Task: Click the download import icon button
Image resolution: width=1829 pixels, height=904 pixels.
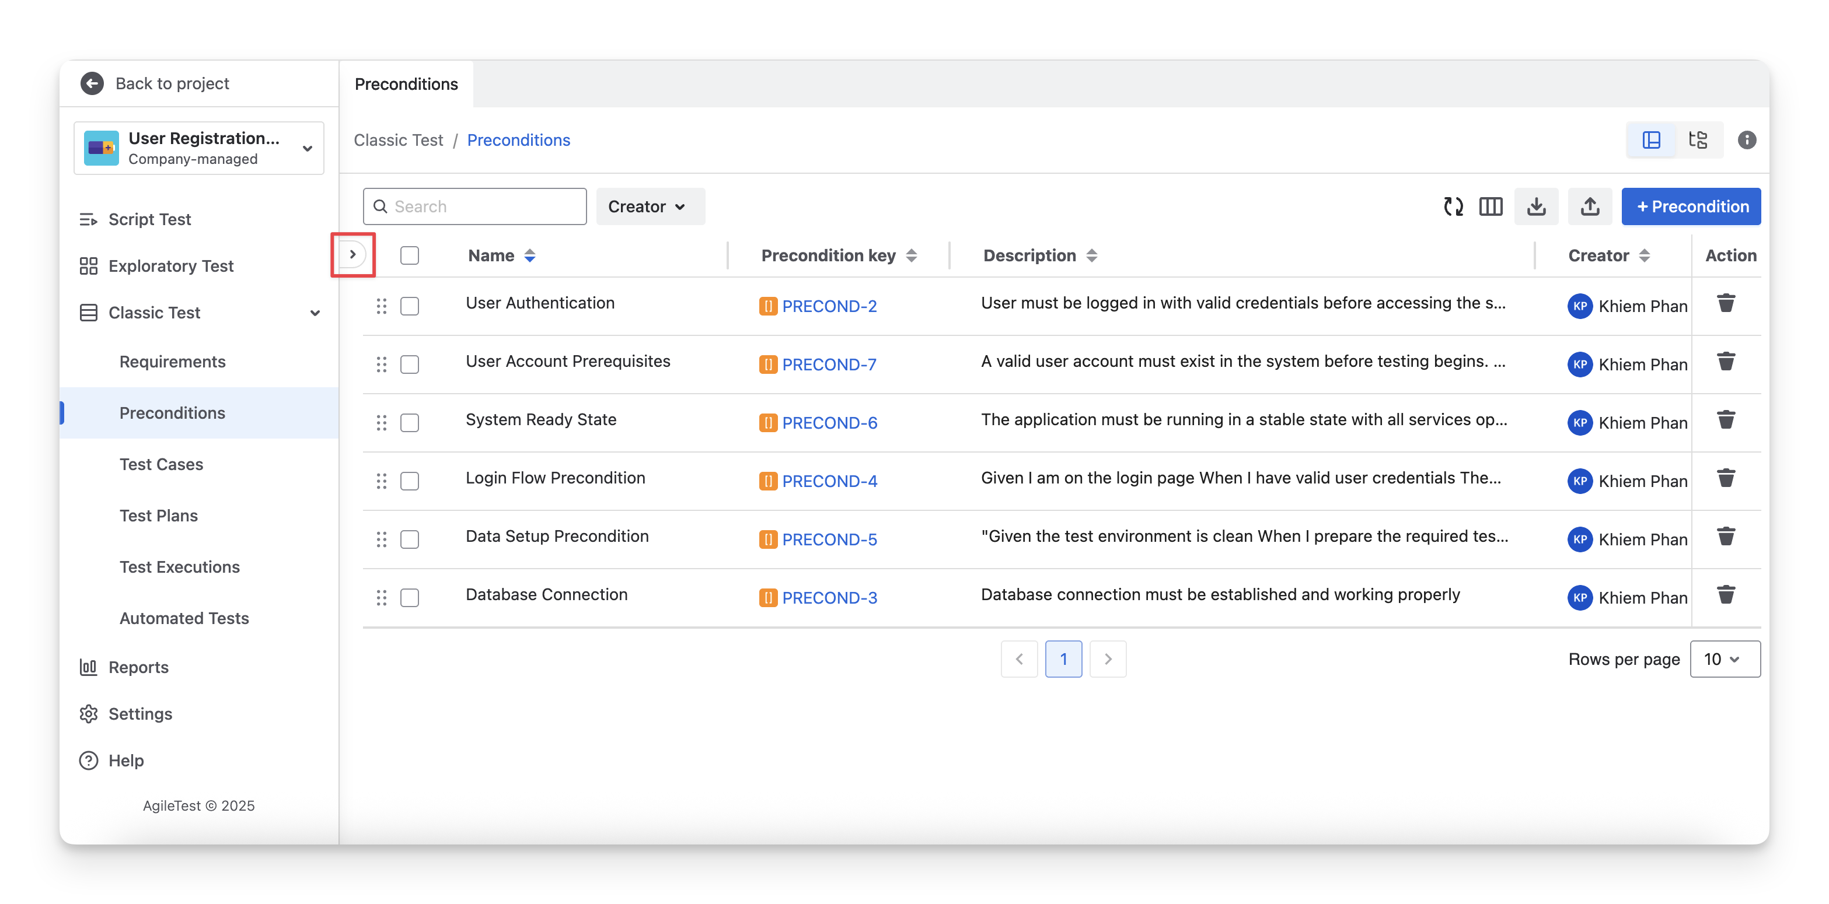Action: point(1536,206)
